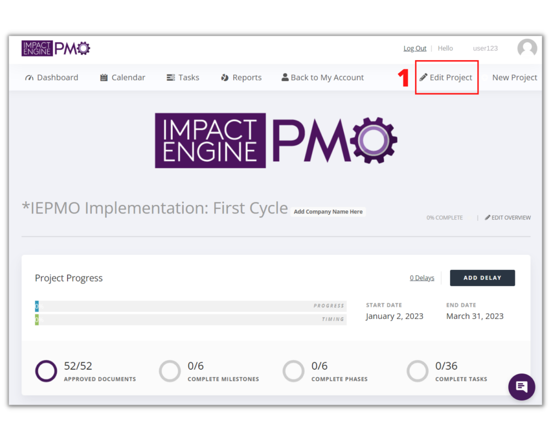Open the user profile avatar
Viewport: 551px width, 440px height.
[527, 48]
